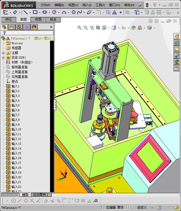
Task: Open the 编辑(E) menu
Action: (x=59, y=5)
